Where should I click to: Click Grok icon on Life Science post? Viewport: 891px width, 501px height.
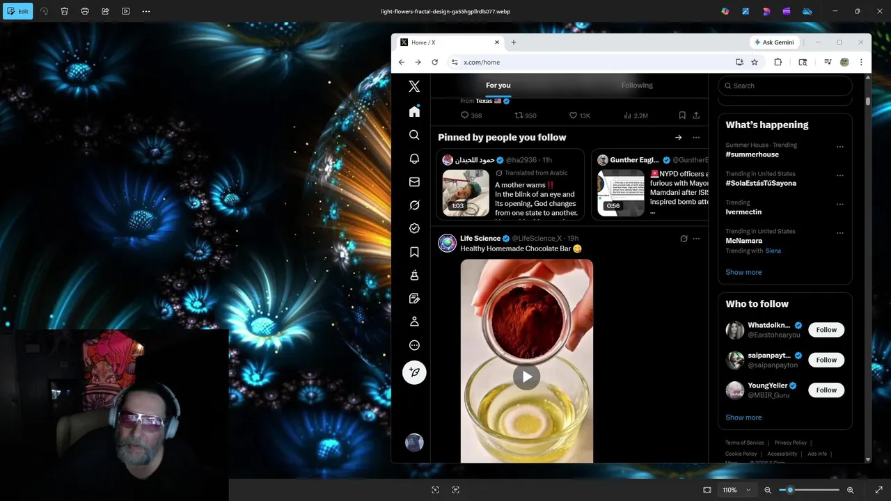click(684, 239)
